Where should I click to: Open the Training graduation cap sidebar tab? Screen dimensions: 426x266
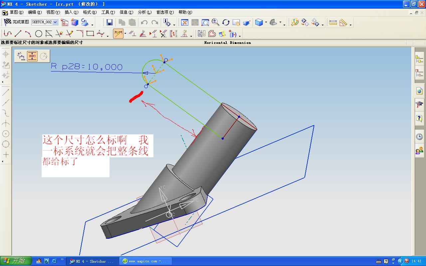click(x=419, y=104)
